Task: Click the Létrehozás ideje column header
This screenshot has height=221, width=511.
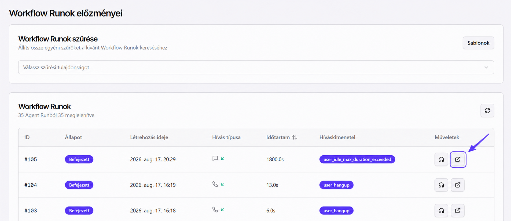Action: (149, 137)
